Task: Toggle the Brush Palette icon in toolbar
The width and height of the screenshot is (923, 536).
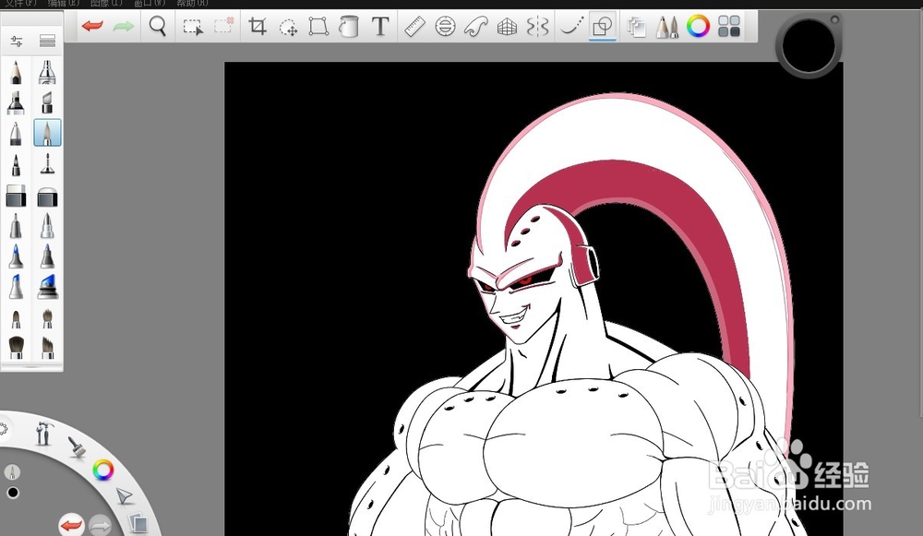Action: 667,27
